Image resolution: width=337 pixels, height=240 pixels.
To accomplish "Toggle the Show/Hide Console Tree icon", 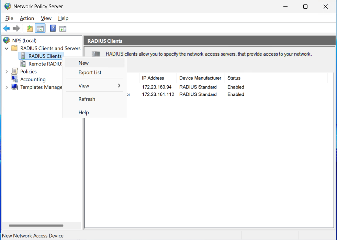I will click(x=40, y=29).
